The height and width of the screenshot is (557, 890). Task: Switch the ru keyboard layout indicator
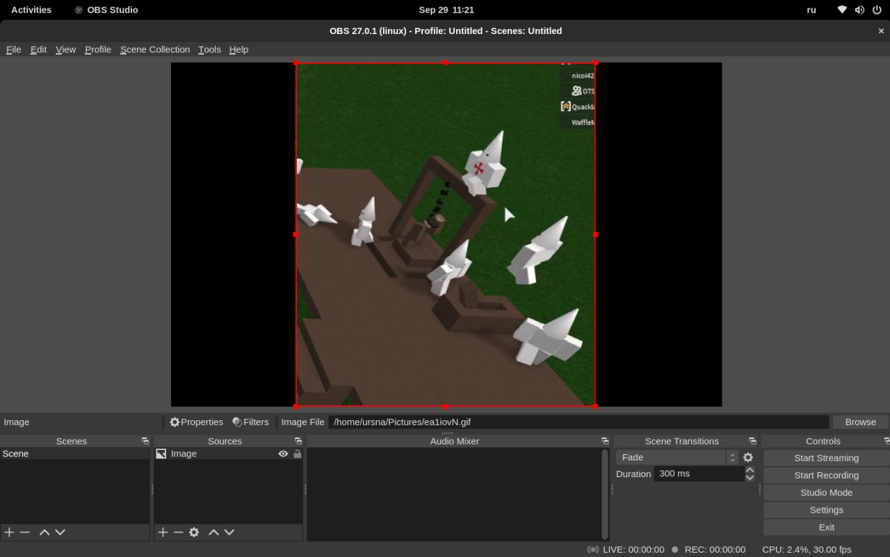point(811,10)
